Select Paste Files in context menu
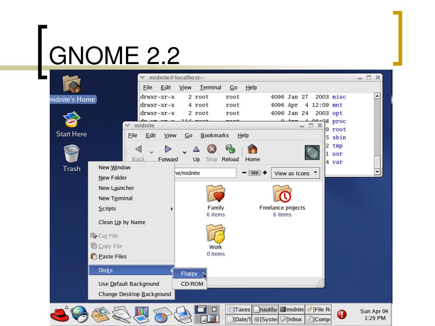Image resolution: width=435 pixels, height=326 pixels. [132, 256]
